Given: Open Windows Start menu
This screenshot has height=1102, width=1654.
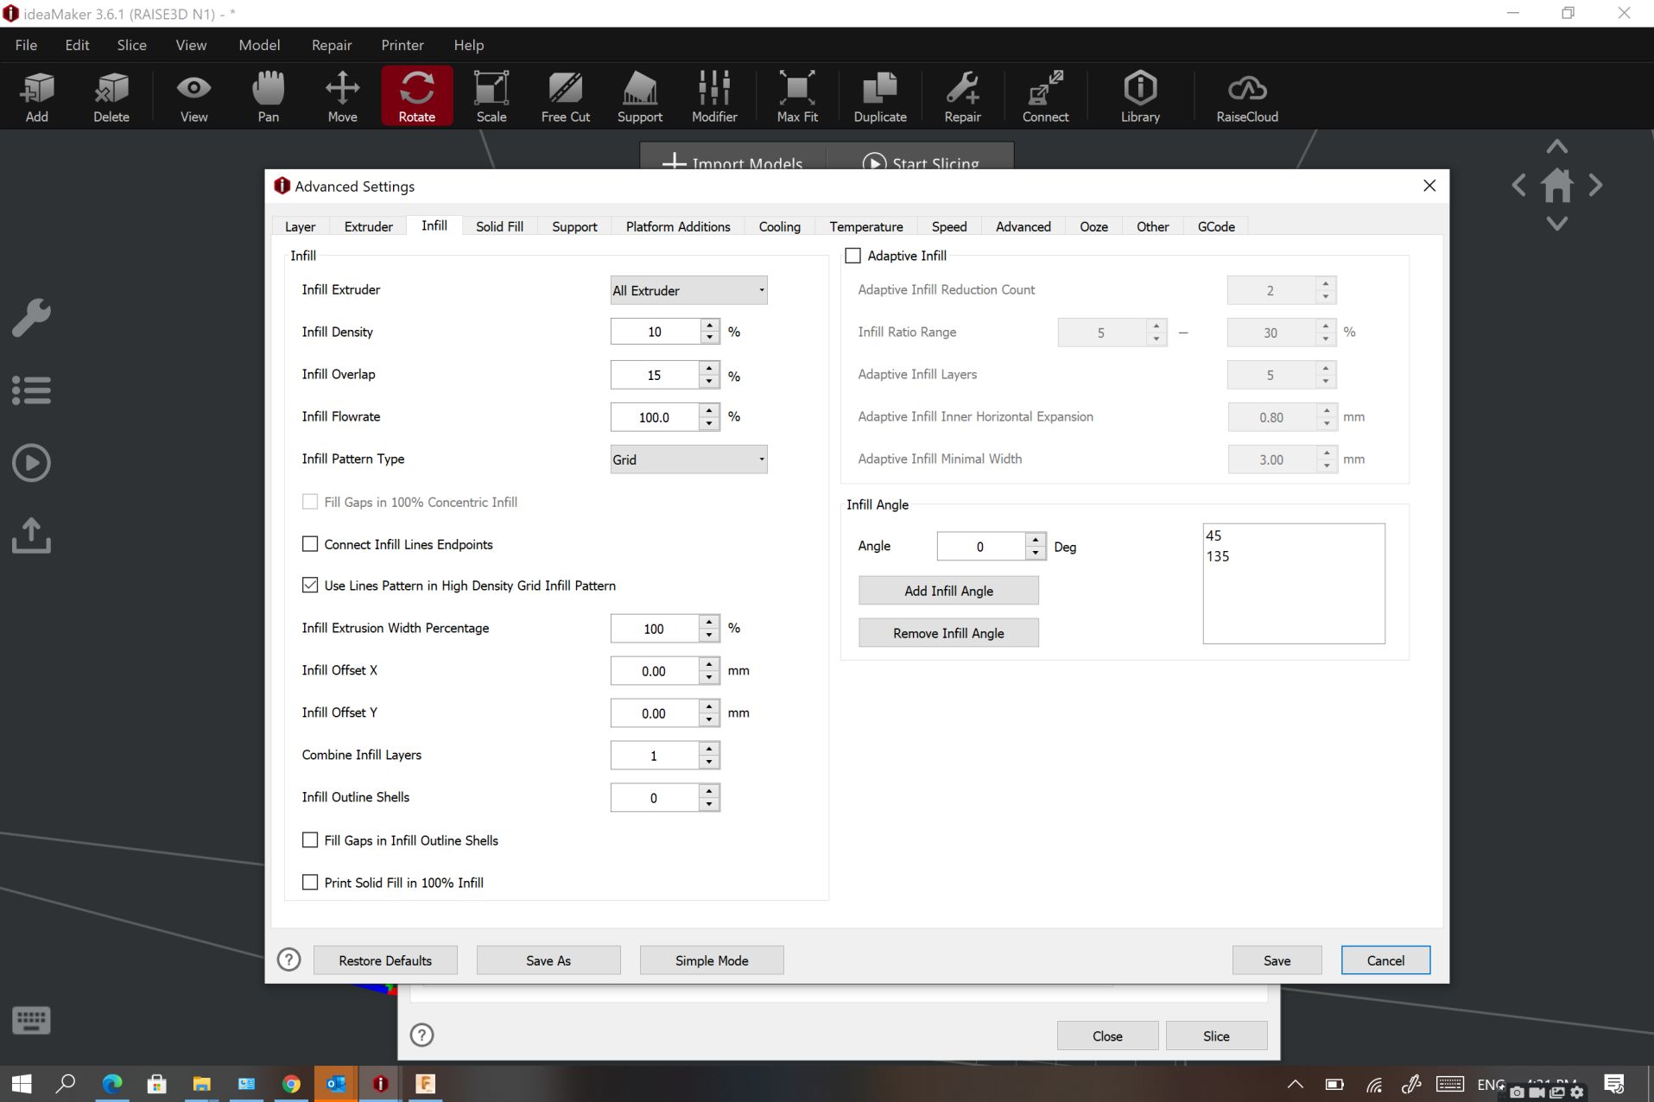Looking at the screenshot, I should pyautogui.click(x=22, y=1083).
